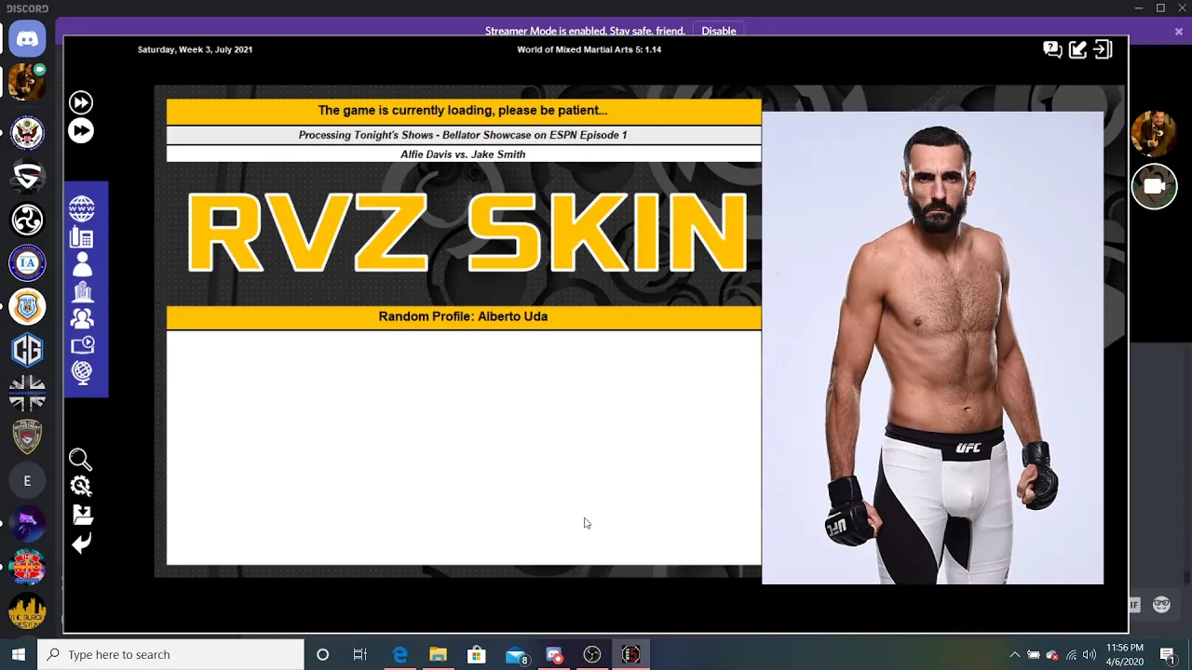Viewport: 1192px width, 670px height.
Task: Click the magnifying glass search icon
Action: click(81, 459)
